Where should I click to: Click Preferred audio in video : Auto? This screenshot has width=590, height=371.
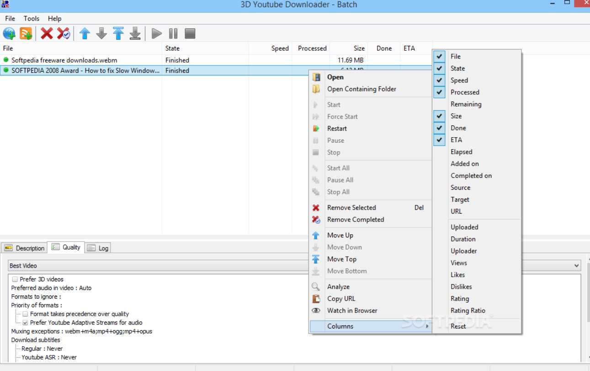pos(51,288)
